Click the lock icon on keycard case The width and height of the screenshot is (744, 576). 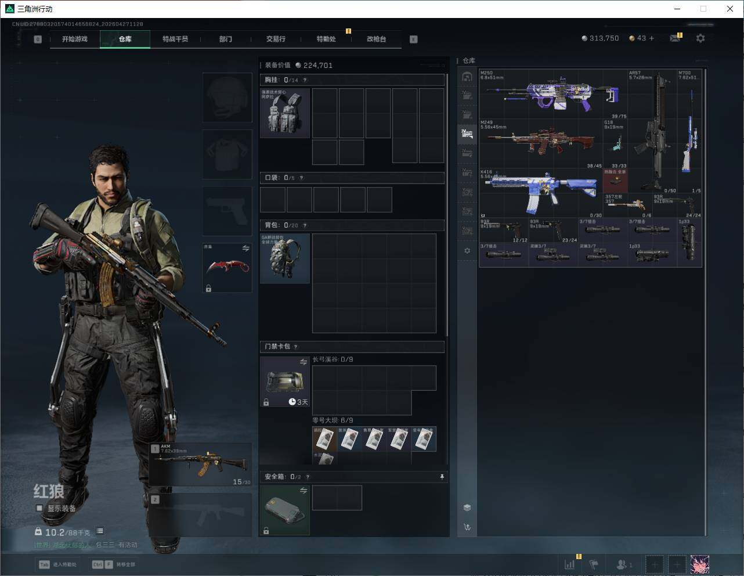[x=266, y=402]
